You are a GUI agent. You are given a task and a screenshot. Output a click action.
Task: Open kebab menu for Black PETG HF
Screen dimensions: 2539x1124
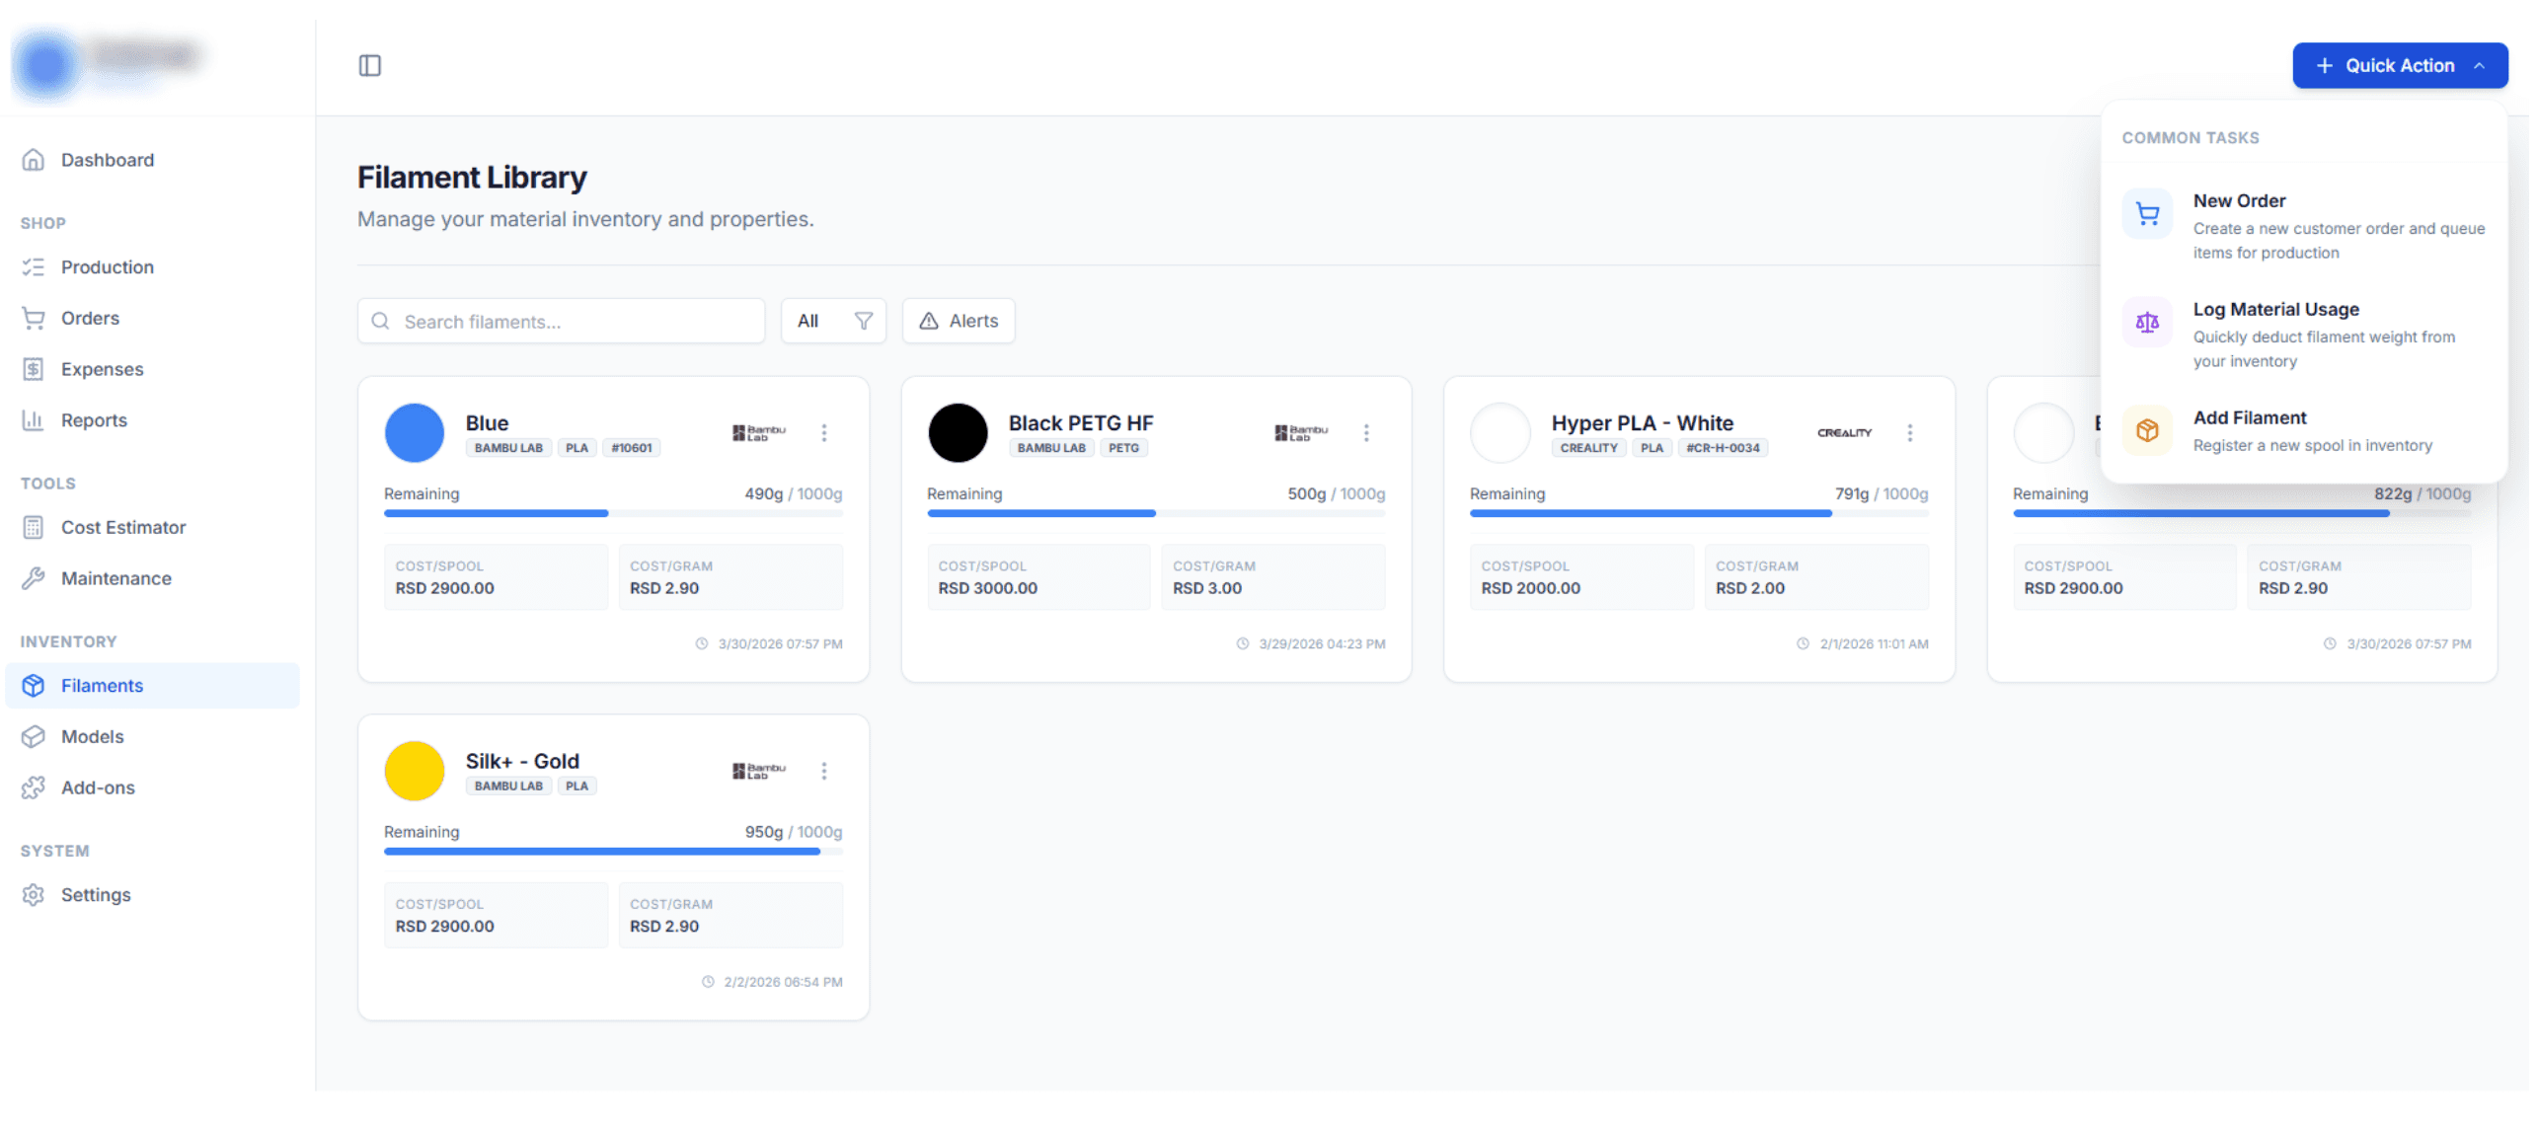pos(1365,432)
